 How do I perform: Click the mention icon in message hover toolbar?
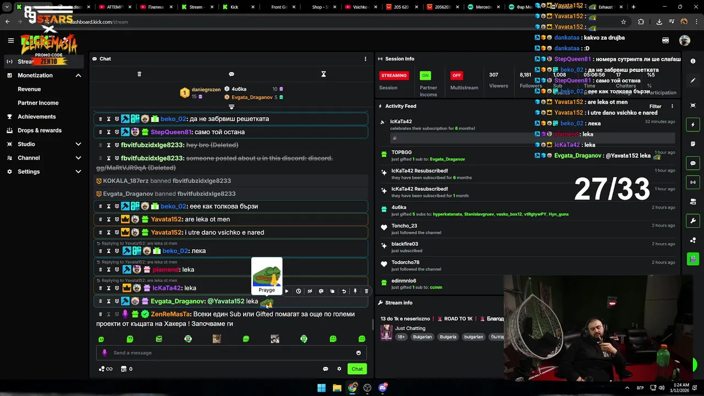point(321,291)
